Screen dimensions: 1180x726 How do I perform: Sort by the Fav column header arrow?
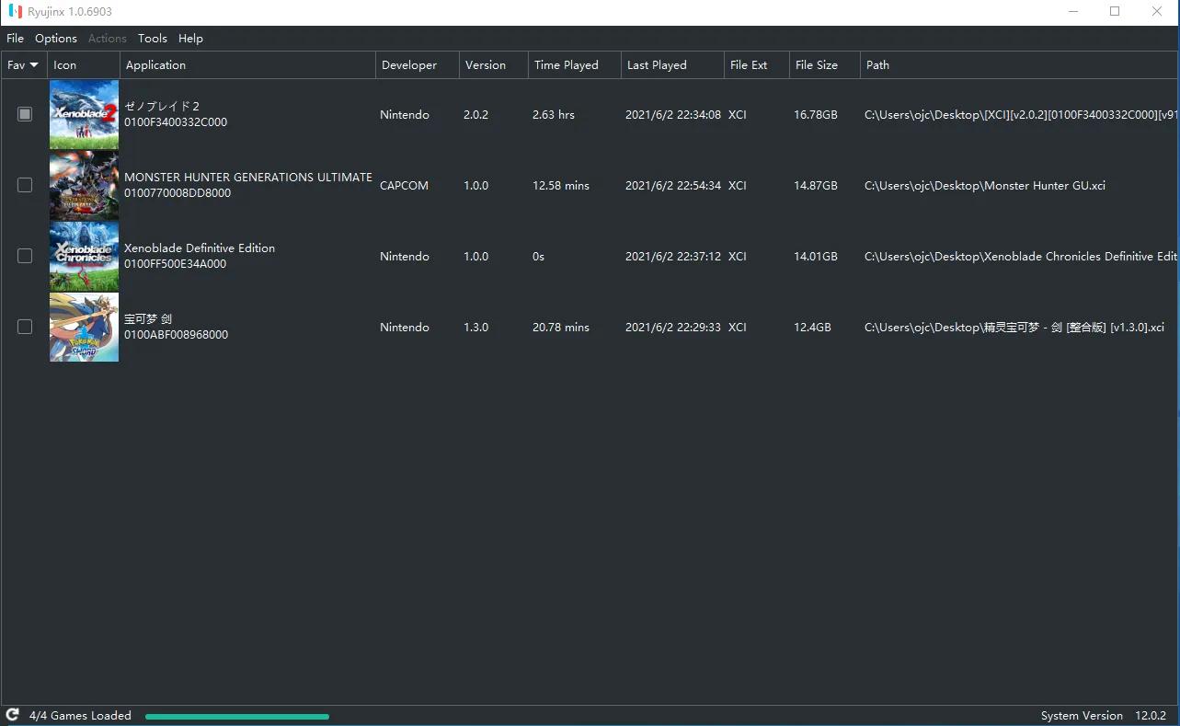pyautogui.click(x=34, y=65)
